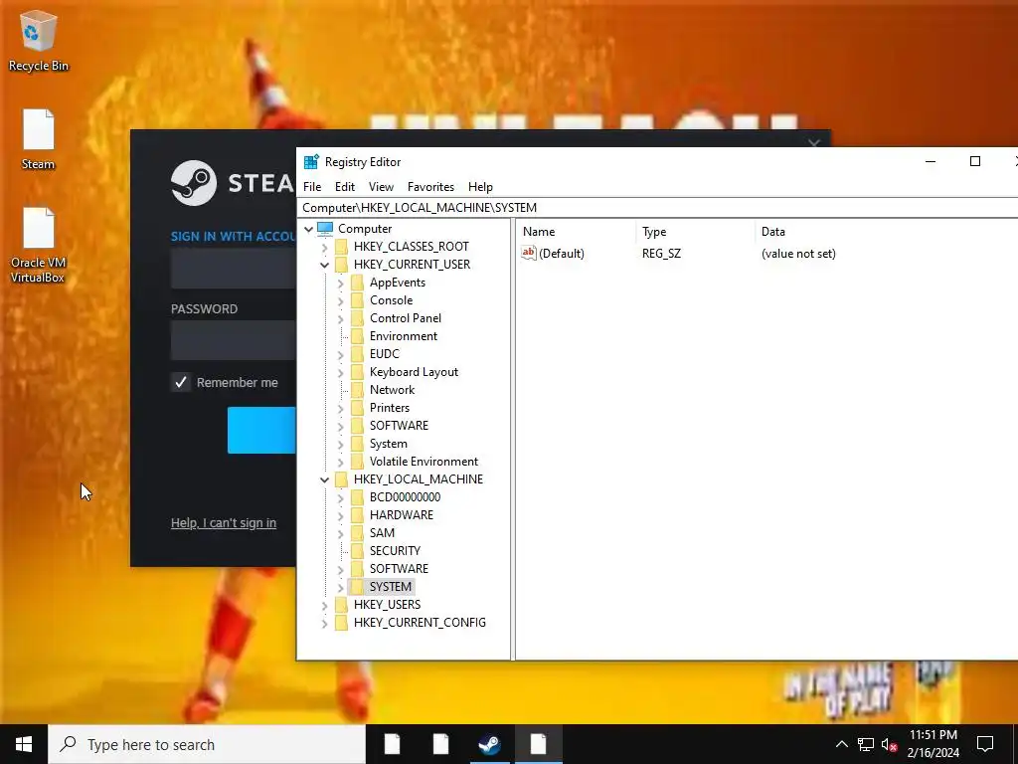Click the Type here to search box
1018x764 pixels.
(207, 744)
